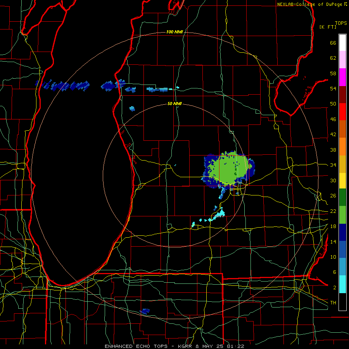Select the "KGRR" radar site identifier
This screenshot has width=349, height=349.
185,346
